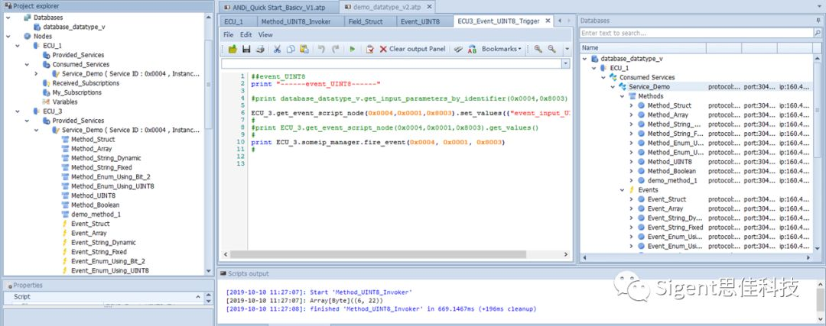826x326 pixels.
Task: Click the paste clipboard icon
Action: [304, 49]
